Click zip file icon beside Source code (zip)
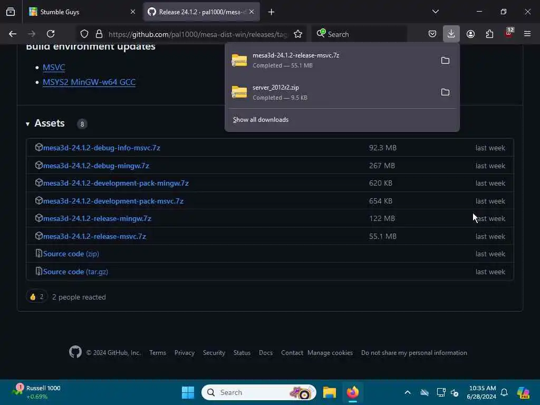540x405 pixels. click(38, 254)
